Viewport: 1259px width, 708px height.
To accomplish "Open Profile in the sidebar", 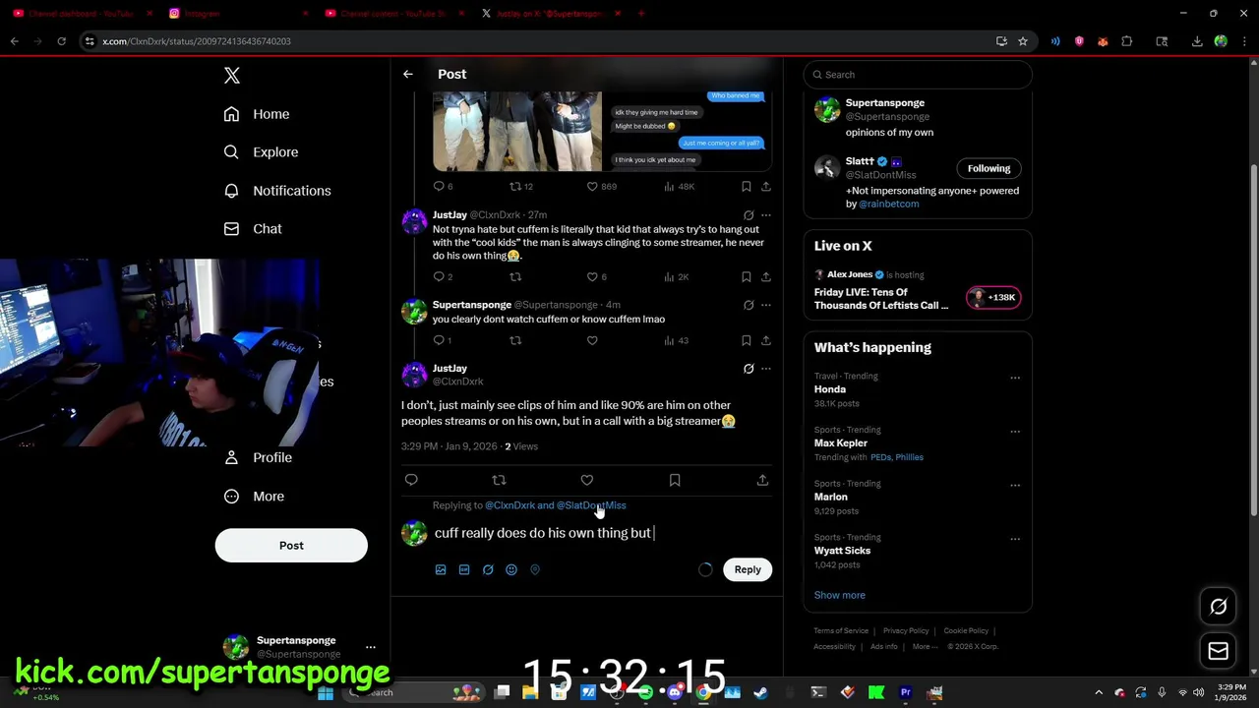I will click(258, 458).
